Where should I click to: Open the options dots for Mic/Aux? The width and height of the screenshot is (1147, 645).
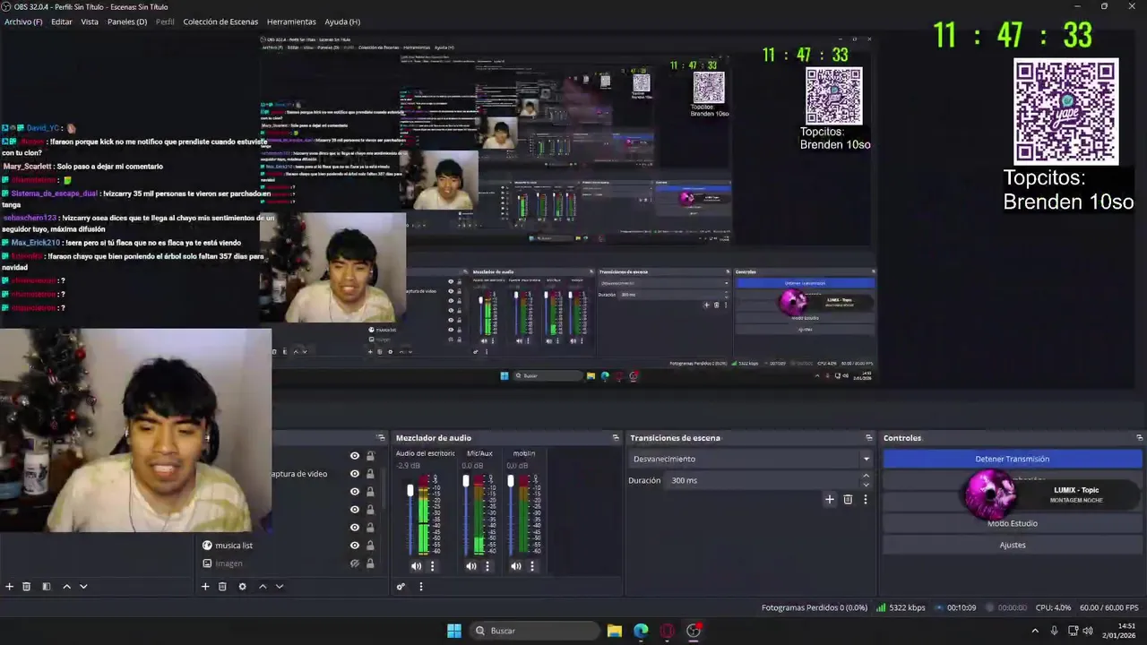pyautogui.click(x=487, y=566)
